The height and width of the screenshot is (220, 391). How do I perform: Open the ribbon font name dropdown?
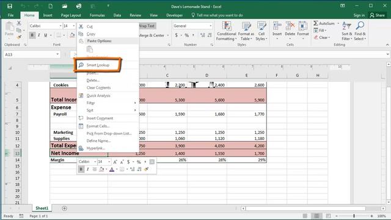[x=60, y=26]
